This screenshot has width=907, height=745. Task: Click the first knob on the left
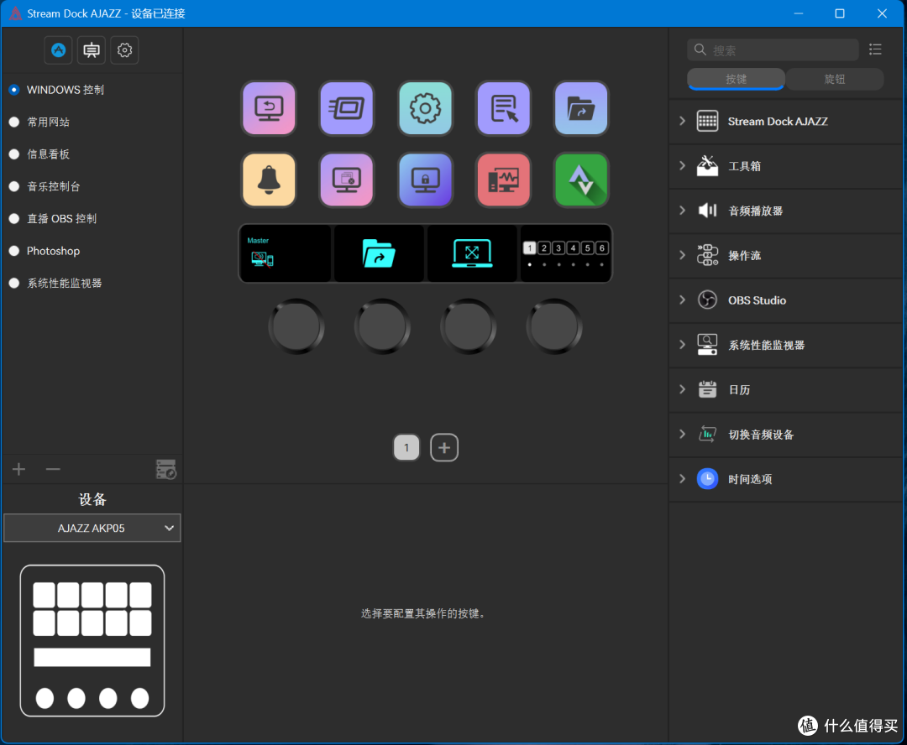tap(296, 326)
